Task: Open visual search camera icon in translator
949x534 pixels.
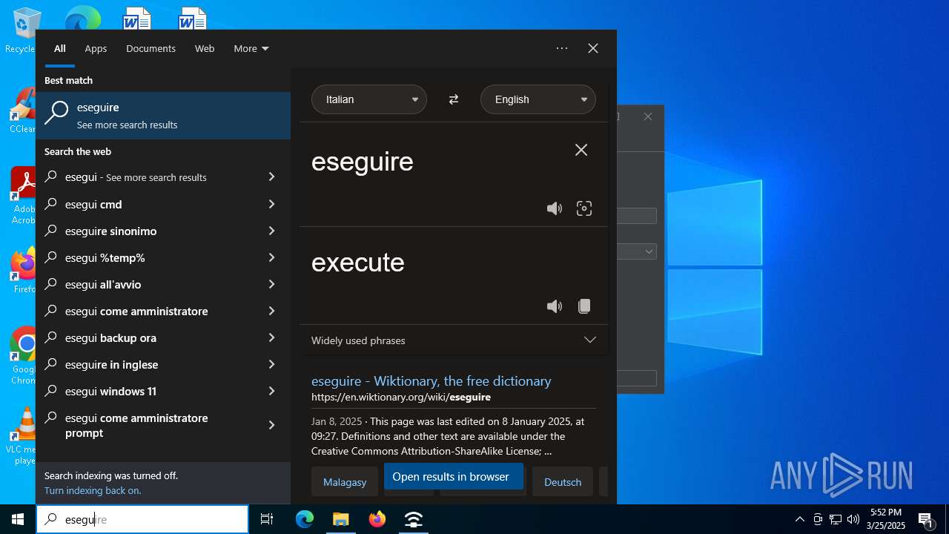Action: [x=584, y=208]
